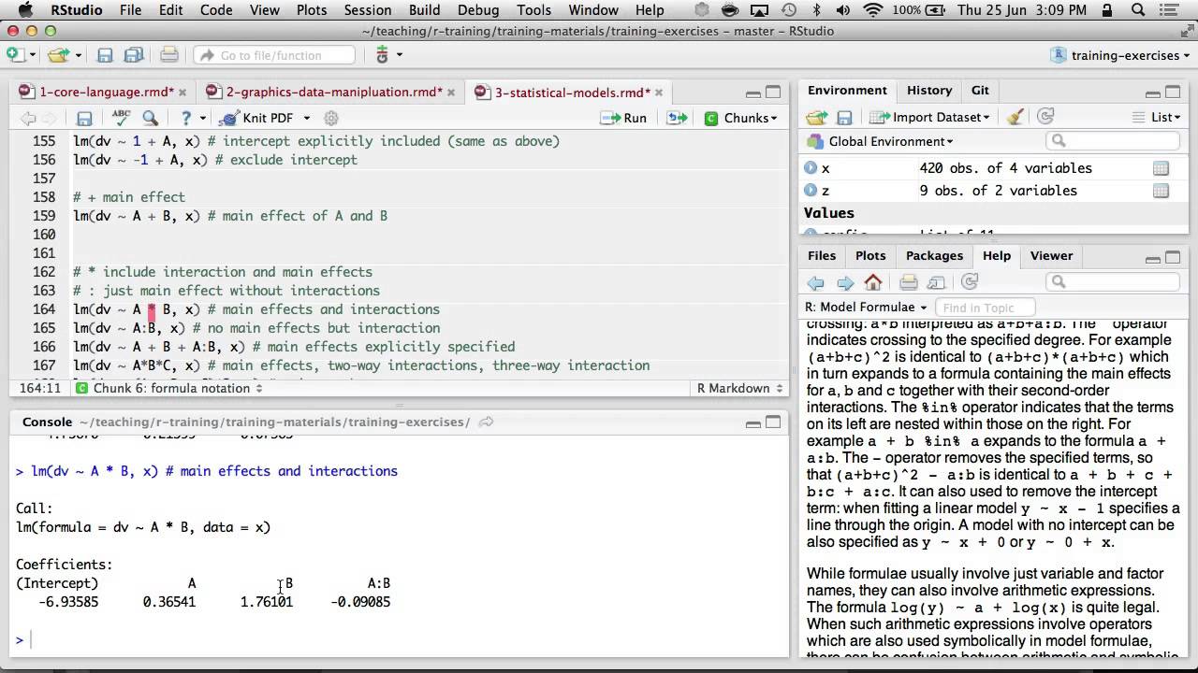Open R: Model Formulae topic dropdown
1198x673 pixels.
pyautogui.click(x=866, y=308)
